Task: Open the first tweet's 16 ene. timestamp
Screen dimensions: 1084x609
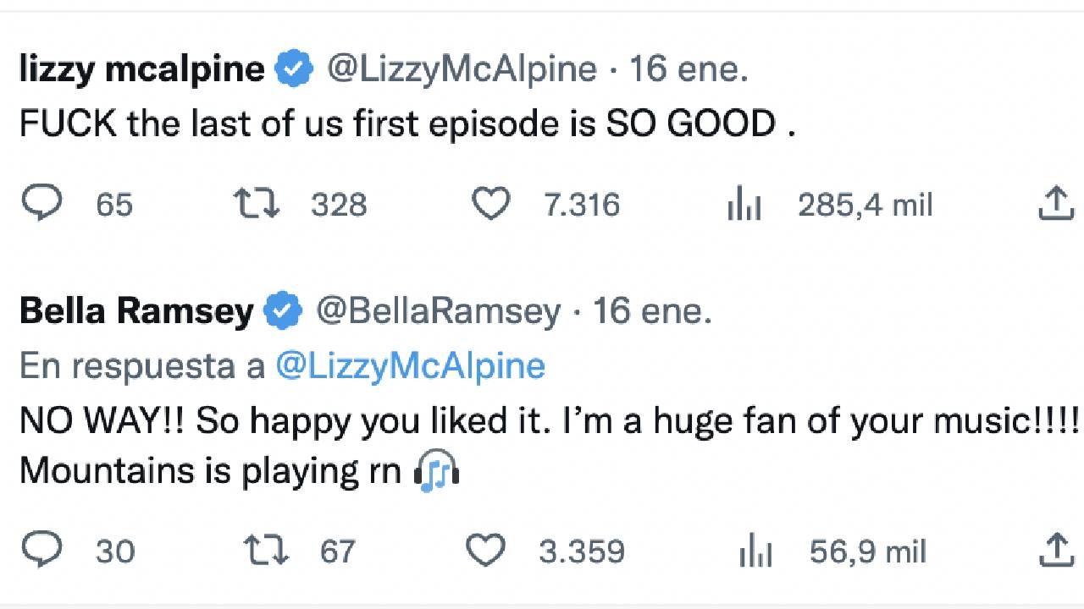Action: click(x=689, y=69)
